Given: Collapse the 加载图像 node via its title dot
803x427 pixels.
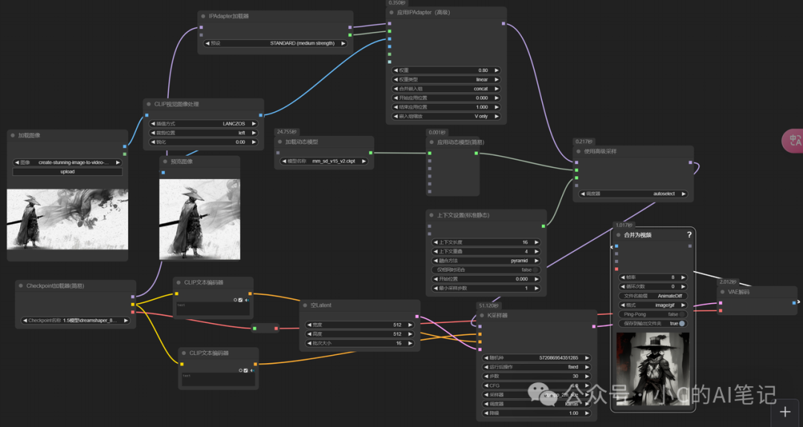Looking at the screenshot, I should [x=13, y=135].
